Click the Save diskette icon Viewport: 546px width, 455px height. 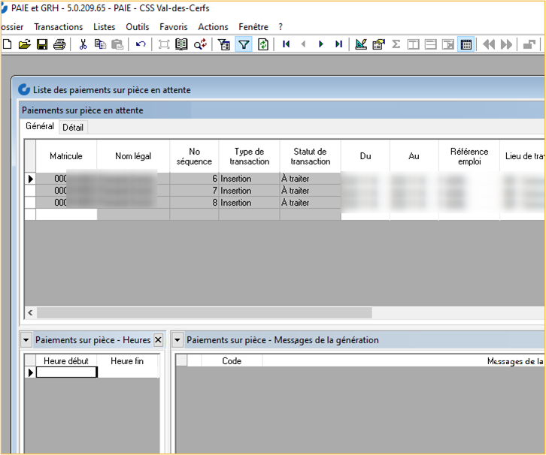[42, 44]
